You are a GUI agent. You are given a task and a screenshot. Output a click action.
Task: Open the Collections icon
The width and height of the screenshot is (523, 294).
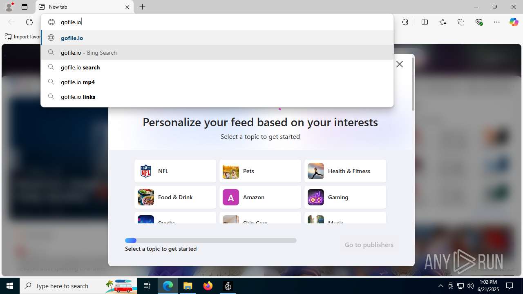(x=461, y=22)
